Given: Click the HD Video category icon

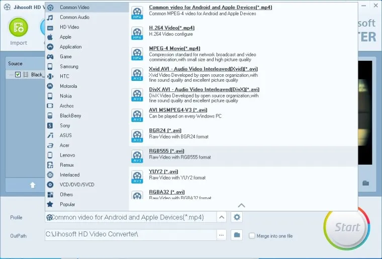Looking at the screenshot, I should [x=50, y=28].
